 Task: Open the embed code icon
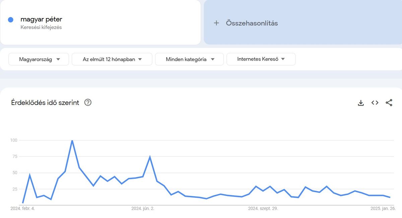[375, 103]
